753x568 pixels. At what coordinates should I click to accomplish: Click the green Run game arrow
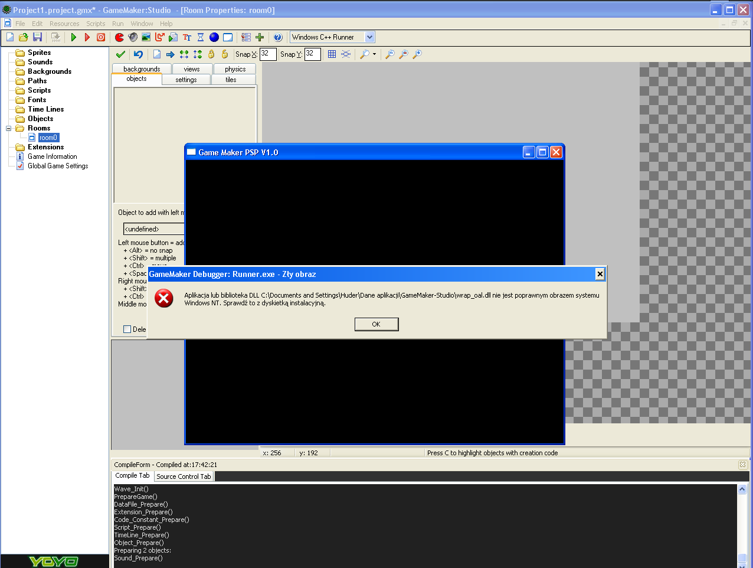(74, 37)
